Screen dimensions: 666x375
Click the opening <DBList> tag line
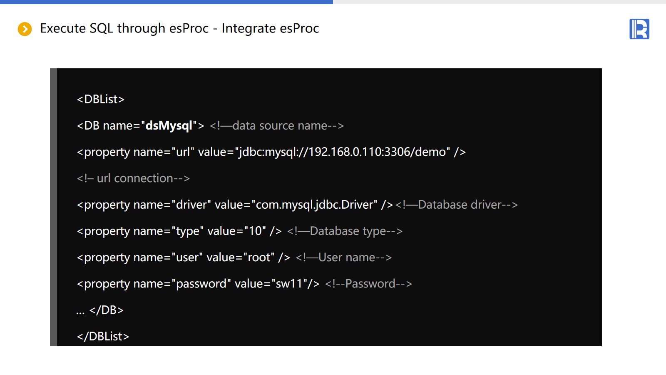(101, 100)
